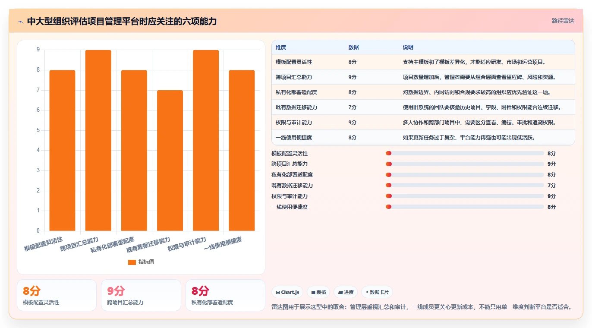
Task: Click the y-axis value 5 on the chart
Action: point(38,130)
